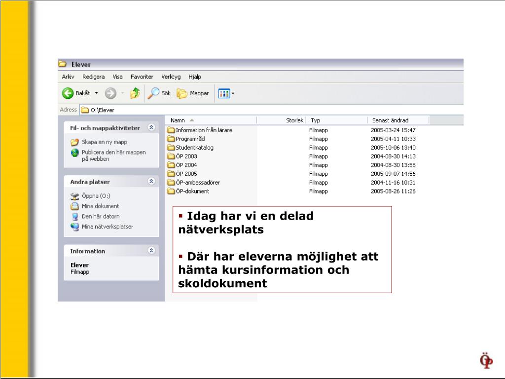This screenshot has width=505, height=379.
Task: Click the date 2005-10-06 13:40
Action: (393, 148)
